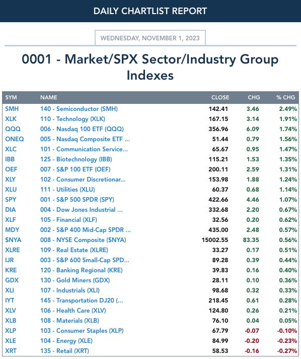Open the SMH symbol link
Screen dimensions: 301x359
coord(12,109)
